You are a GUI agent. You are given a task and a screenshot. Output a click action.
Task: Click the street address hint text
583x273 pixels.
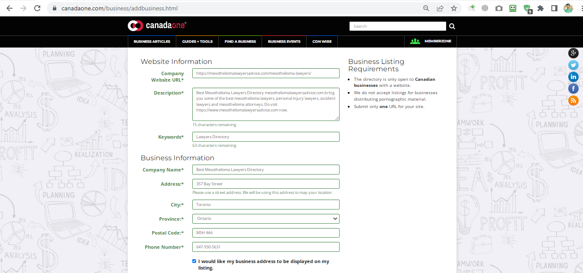click(x=262, y=193)
